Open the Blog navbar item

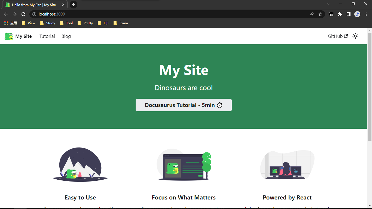(66, 36)
